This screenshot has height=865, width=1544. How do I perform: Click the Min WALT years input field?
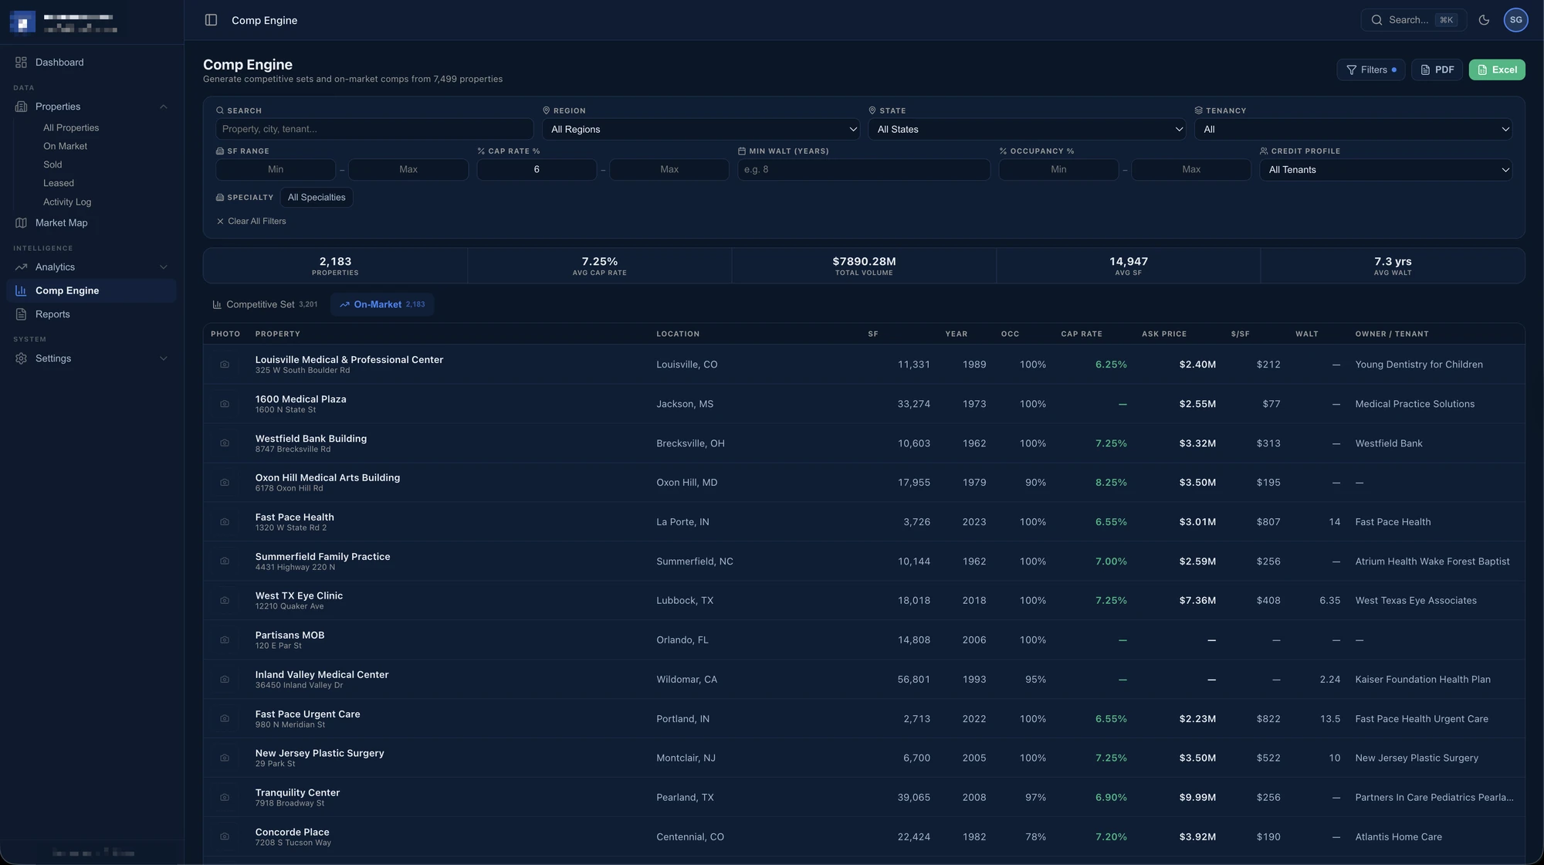pos(863,170)
